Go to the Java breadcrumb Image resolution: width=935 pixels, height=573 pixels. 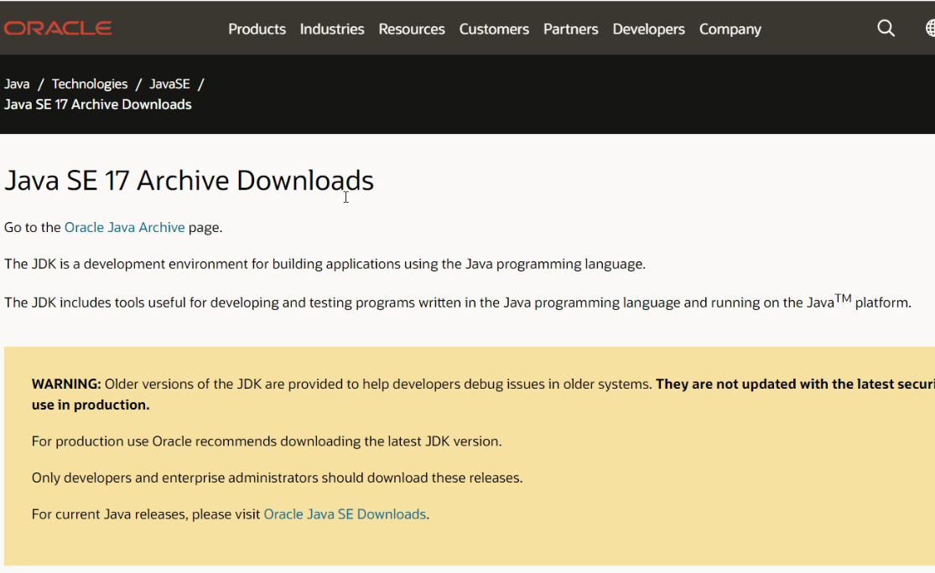[x=17, y=84]
